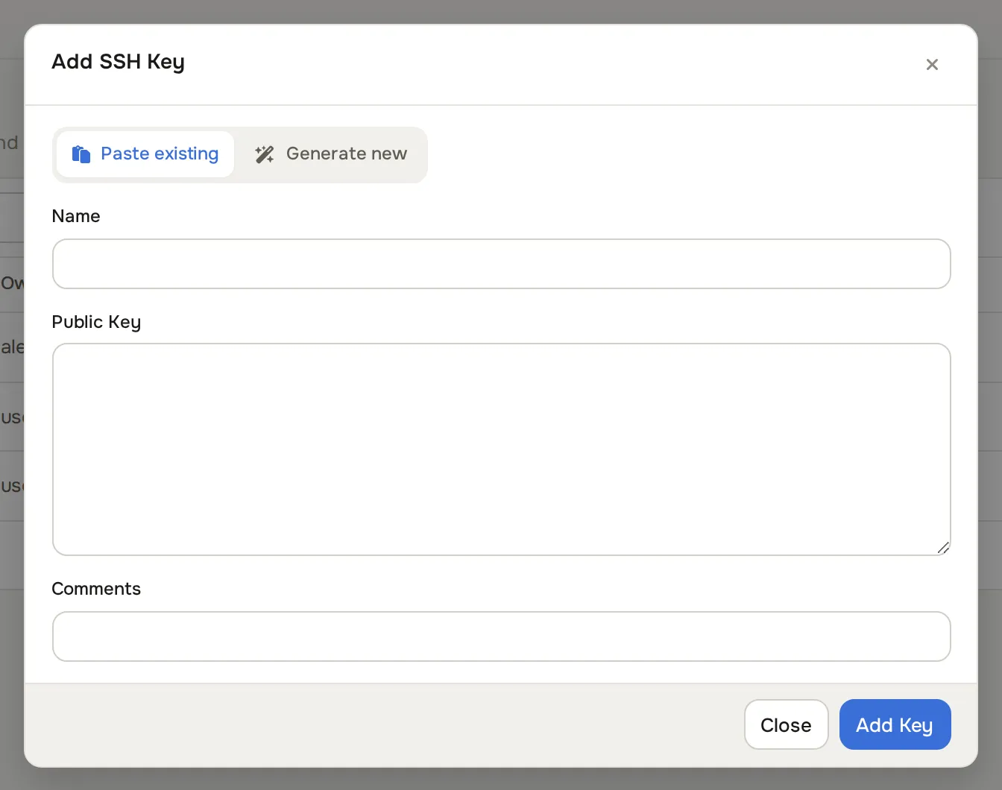Click the magic wand generate icon
1002x790 pixels.
click(x=265, y=154)
